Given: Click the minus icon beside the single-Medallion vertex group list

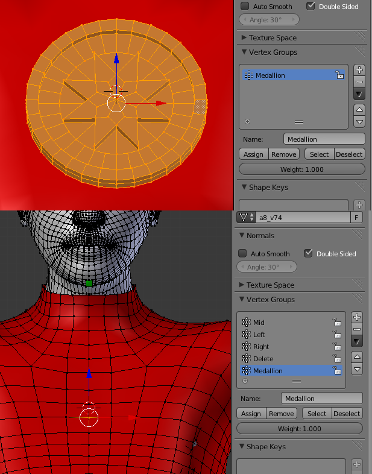Looking at the screenshot, I should coord(359,82).
